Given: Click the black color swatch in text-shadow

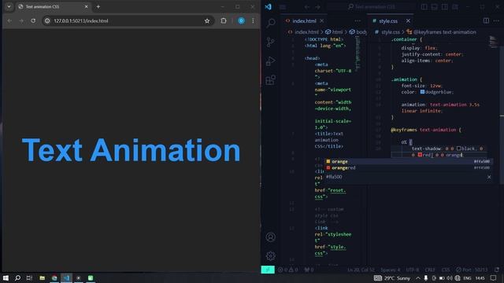Looking at the screenshot, I should tap(458, 149).
